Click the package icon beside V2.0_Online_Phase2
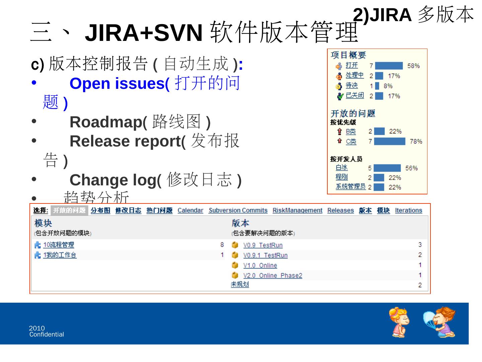 click(235, 275)
